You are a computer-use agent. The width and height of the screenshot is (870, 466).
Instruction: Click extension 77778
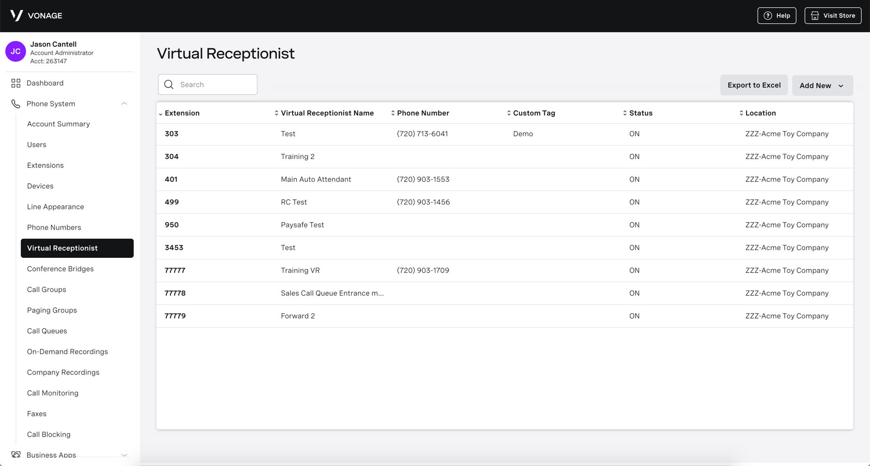(175, 293)
